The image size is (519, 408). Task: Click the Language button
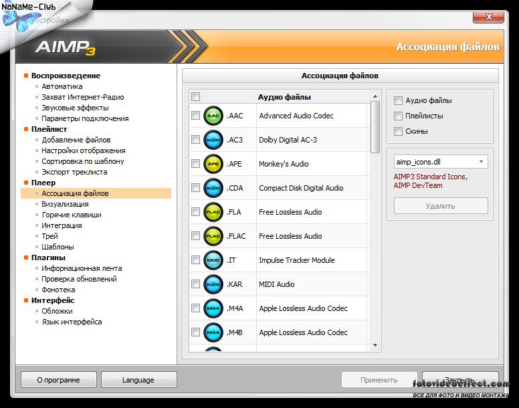click(x=138, y=380)
